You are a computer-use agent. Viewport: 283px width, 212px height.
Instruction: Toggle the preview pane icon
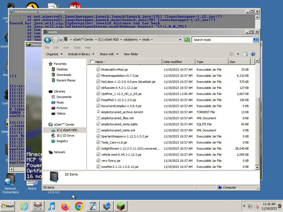pyautogui.click(x=245, y=54)
